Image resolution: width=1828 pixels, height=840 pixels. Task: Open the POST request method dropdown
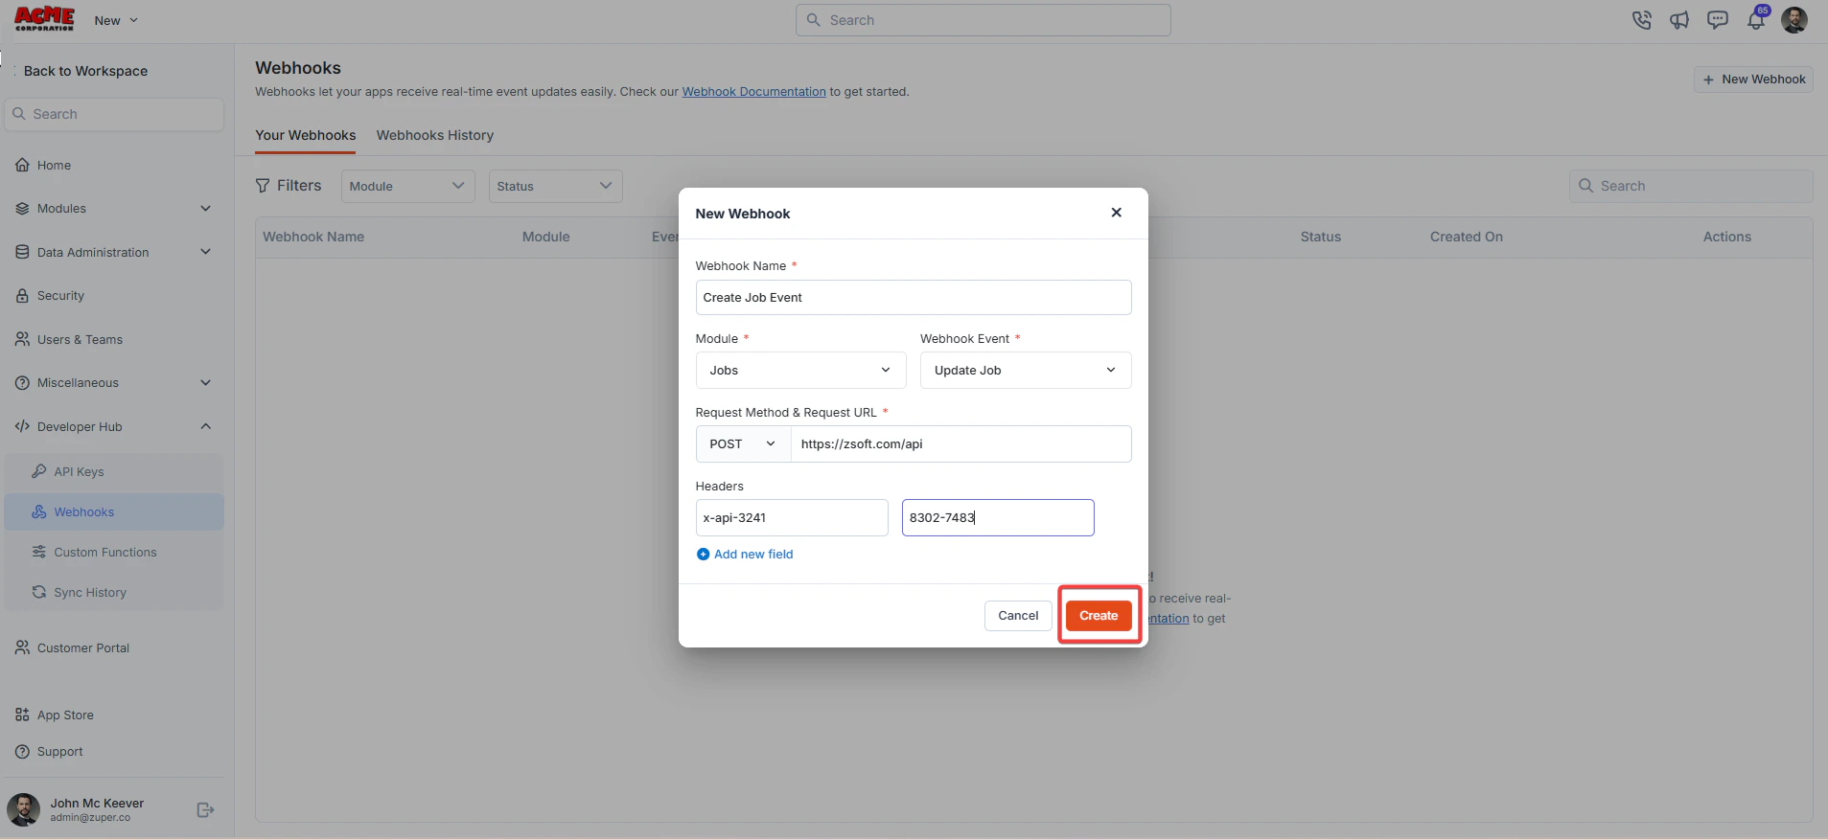tap(743, 444)
